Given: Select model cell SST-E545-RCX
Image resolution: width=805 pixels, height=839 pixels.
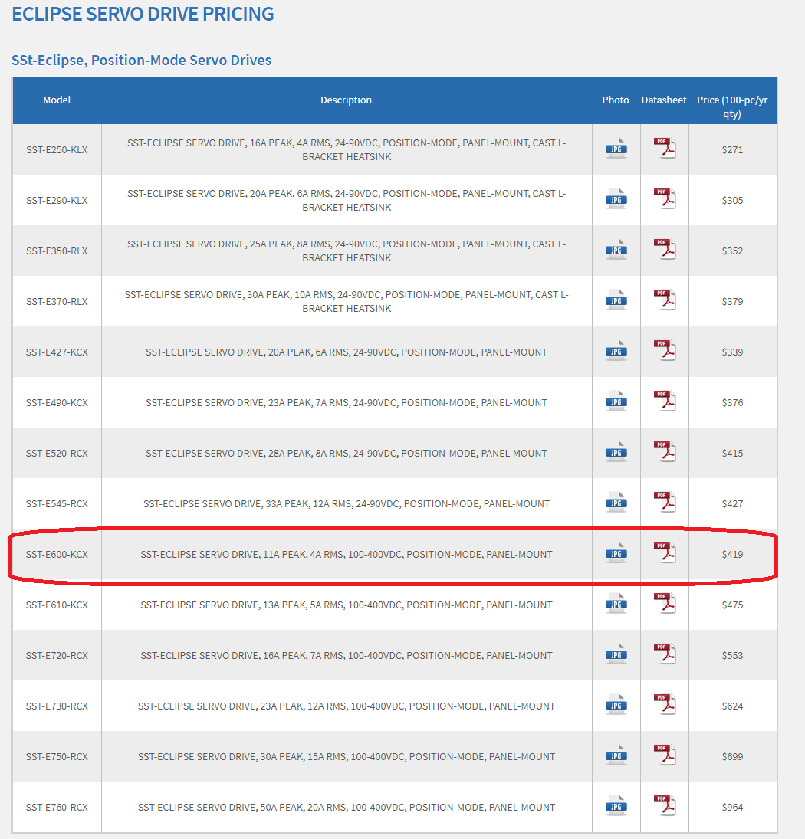Looking at the screenshot, I should click(57, 503).
